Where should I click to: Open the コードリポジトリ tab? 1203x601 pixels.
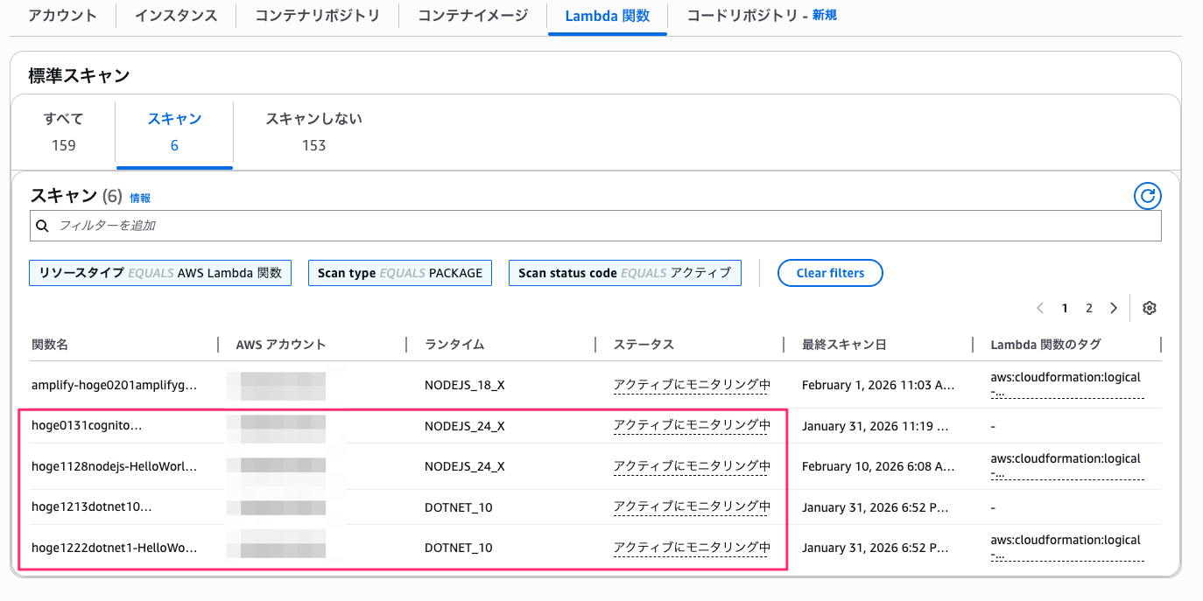coord(761,16)
